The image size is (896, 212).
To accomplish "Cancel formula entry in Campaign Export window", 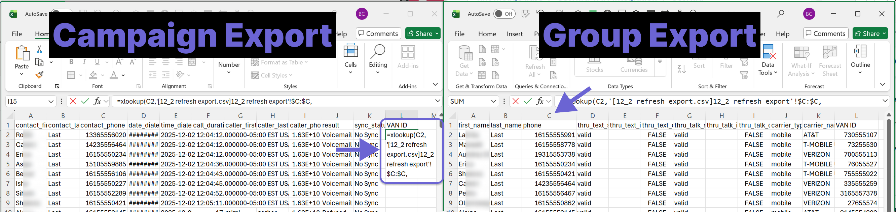I will click(x=73, y=101).
